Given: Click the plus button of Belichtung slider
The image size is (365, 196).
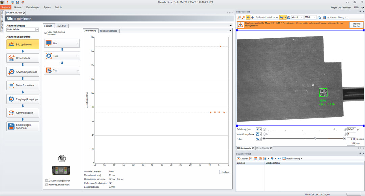Looking at the screenshot, I should (x=345, y=129).
